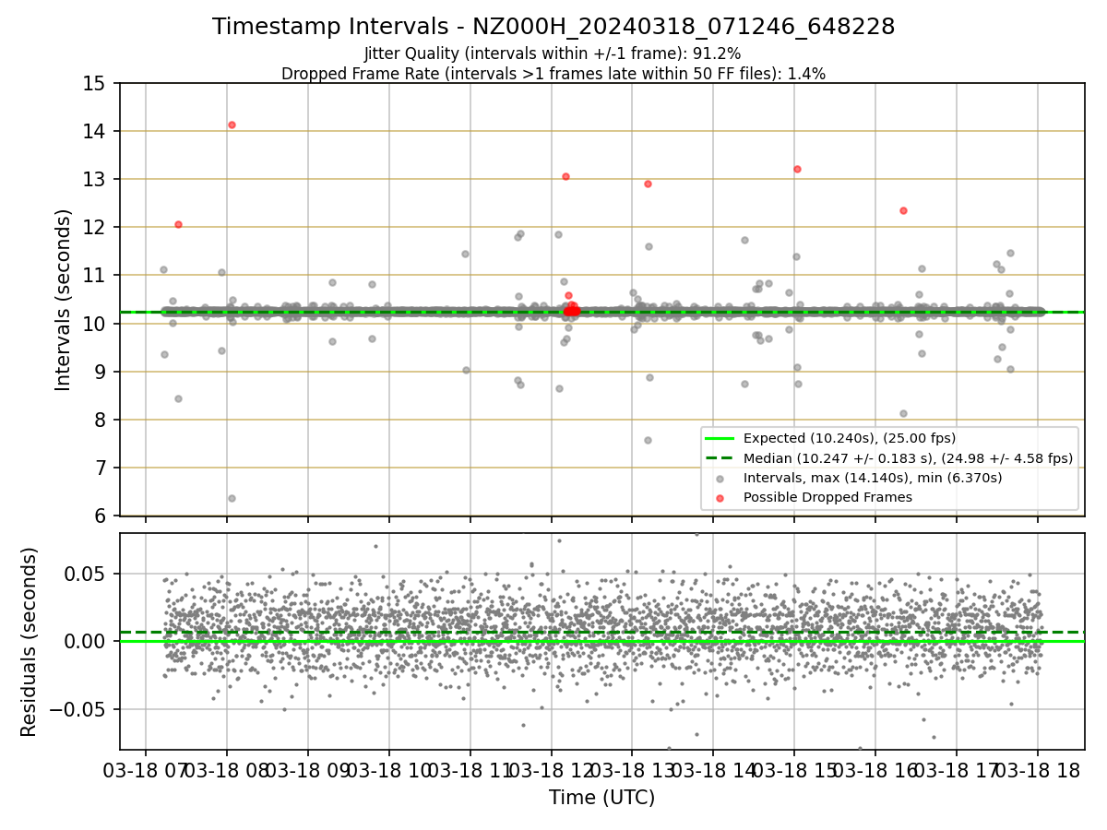Select legend entry 'Expected (10.240s), (25.00 fps)'
This screenshot has width=1107, height=830.
click(x=850, y=438)
